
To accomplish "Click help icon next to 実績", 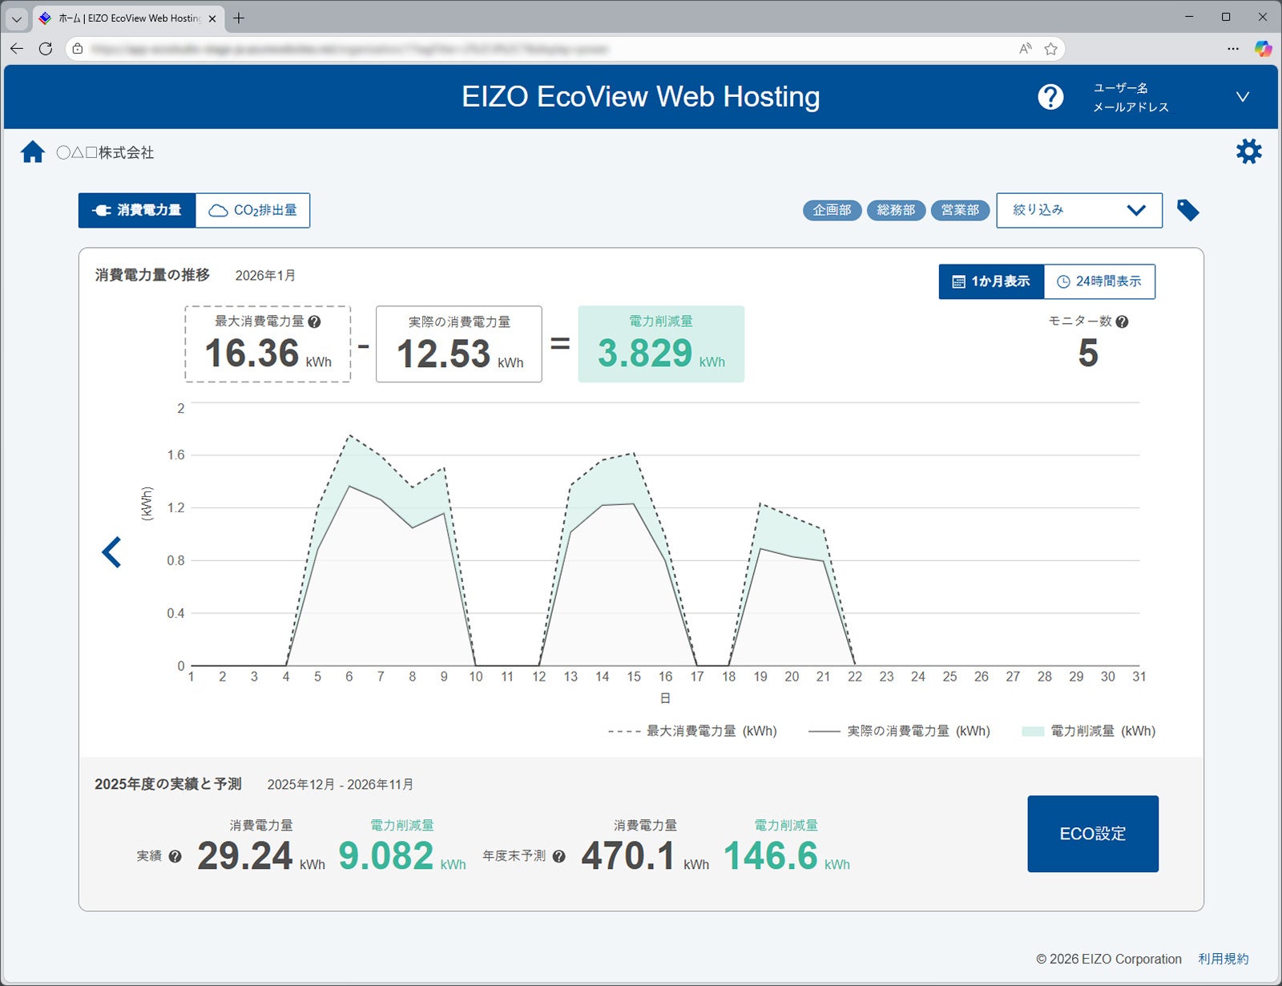I will pos(175,856).
